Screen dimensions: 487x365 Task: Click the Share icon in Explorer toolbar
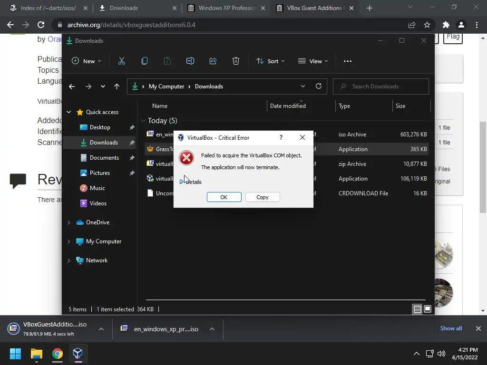pyautogui.click(x=213, y=61)
